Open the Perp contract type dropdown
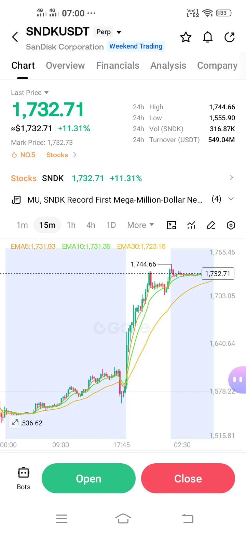246x533 pixels. 108,32
